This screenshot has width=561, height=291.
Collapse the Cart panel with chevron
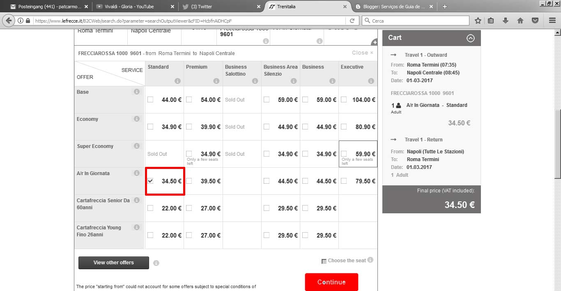[471, 38]
